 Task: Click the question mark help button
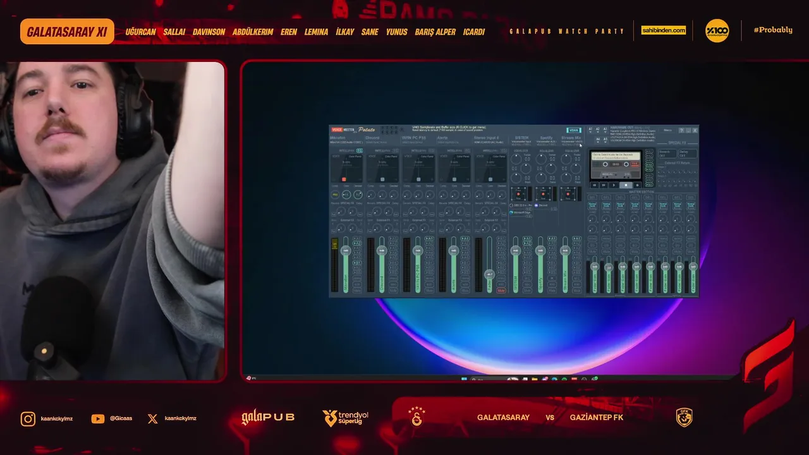[681, 130]
